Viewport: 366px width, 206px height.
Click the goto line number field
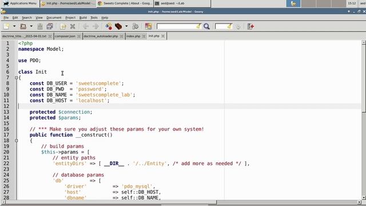(221, 26)
